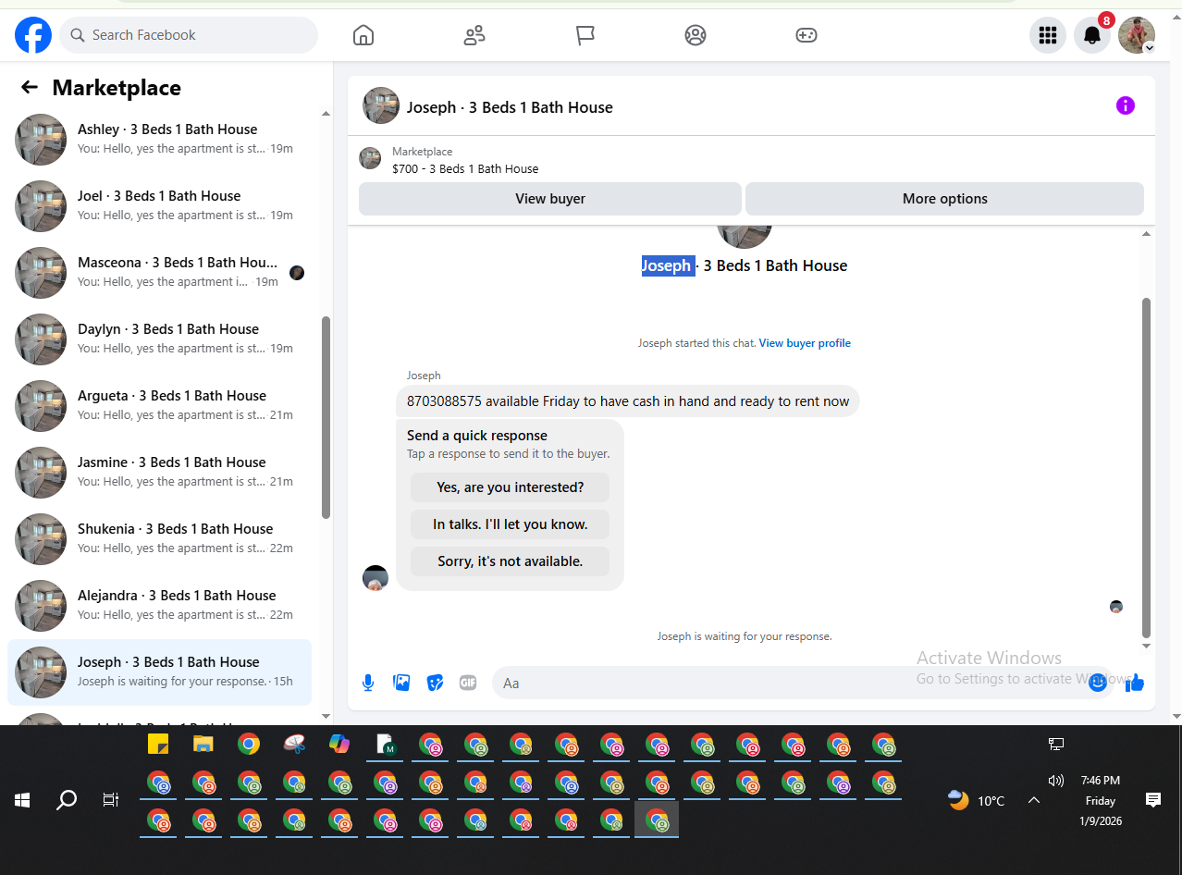The height and width of the screenshot is (875, 1182).
Task: Focus the Search Facebook field
Action: click(x=189, y=35)
